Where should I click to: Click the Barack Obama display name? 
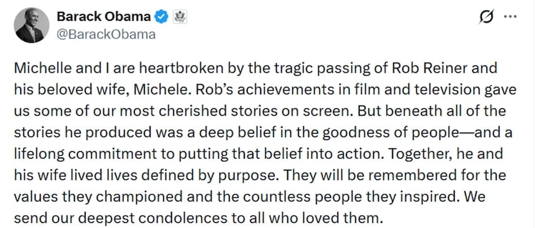(103, 17)
